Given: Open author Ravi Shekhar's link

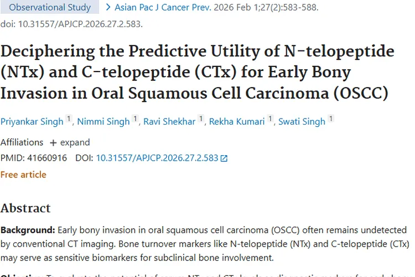Looking at the screenshot, I should pyautogui.click(x=169, y=121).
